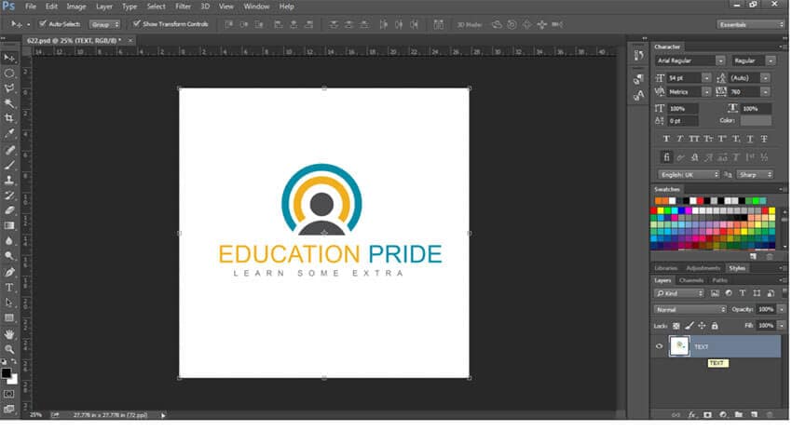
Task: Toggle Lock all padlock
Action: click(x=715, y=326)
